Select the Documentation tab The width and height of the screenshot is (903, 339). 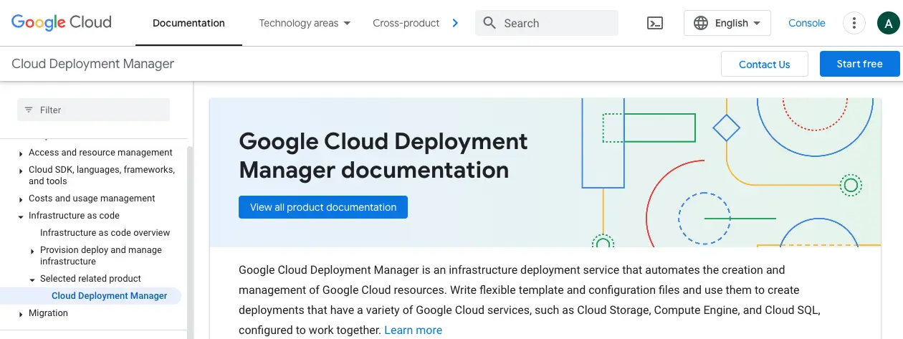(188, 23)
